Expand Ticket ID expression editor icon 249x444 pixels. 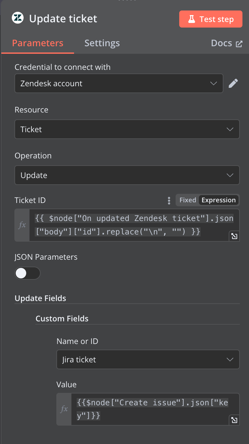tap(234, 236)
